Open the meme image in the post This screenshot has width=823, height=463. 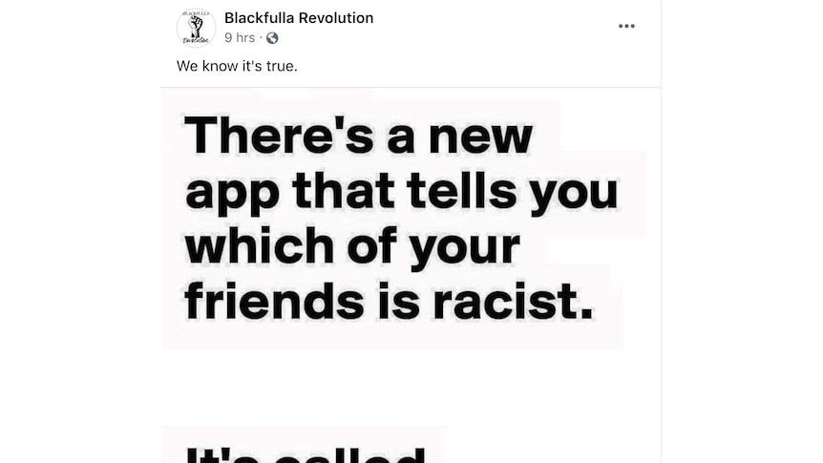pyautogui.click(x=411, y=276)
